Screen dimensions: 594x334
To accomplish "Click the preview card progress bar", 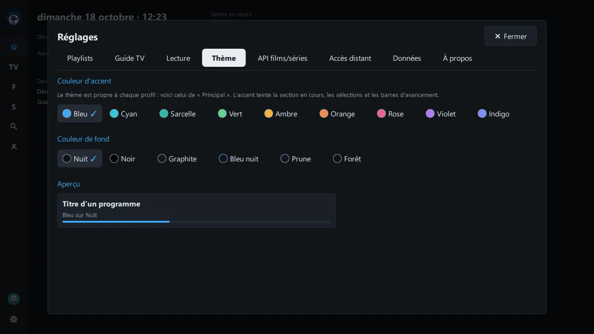I will click(x=196, y=222).
